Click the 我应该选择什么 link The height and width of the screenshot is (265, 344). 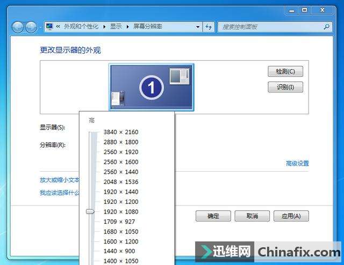pos(60,193)
